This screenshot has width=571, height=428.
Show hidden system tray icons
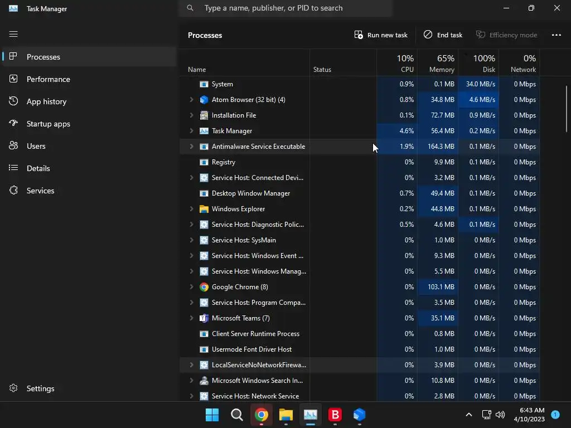click(468, 415)
